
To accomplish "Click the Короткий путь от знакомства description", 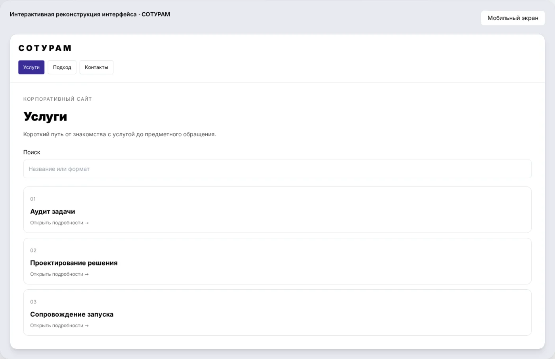I will 120,134.
